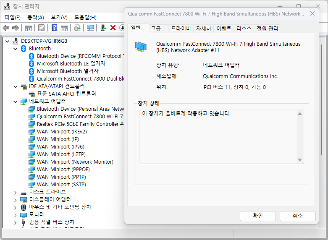The height and width of the screenshot is (240, 328).
Task: Click the scan for hardware changes icon
Action: pos(90,28)
